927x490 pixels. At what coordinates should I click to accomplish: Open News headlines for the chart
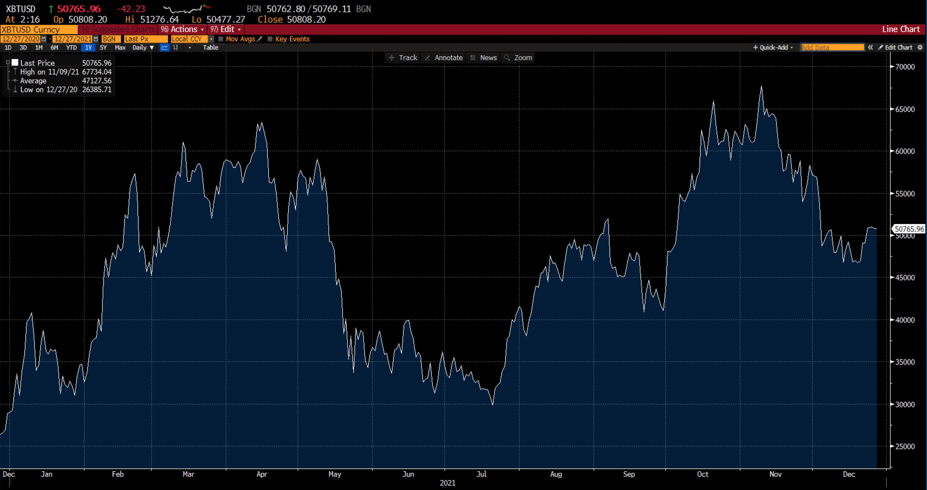pos(483,58)
